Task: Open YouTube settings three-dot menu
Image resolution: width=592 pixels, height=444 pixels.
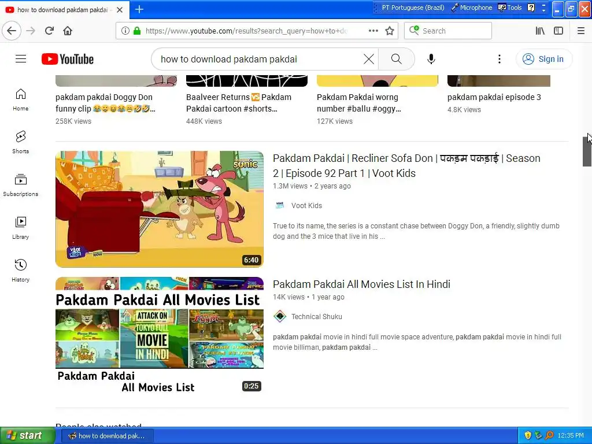Action: click(499, 59)
